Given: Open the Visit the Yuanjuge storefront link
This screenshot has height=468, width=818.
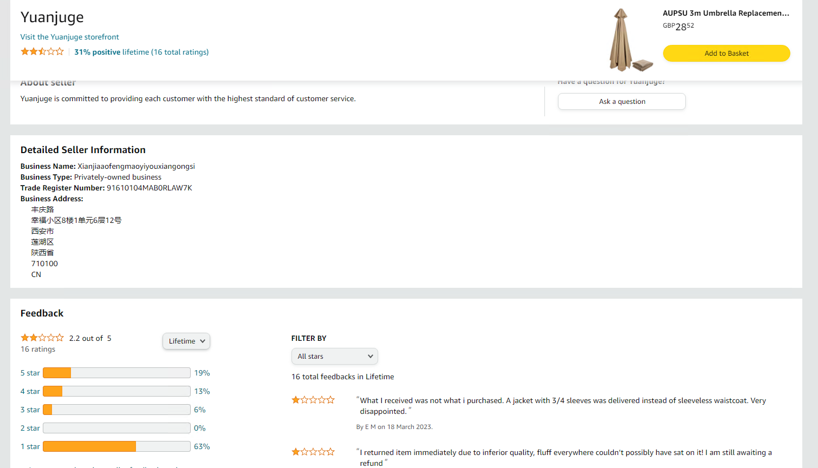Looking at the screenshot, I should 70,37.
